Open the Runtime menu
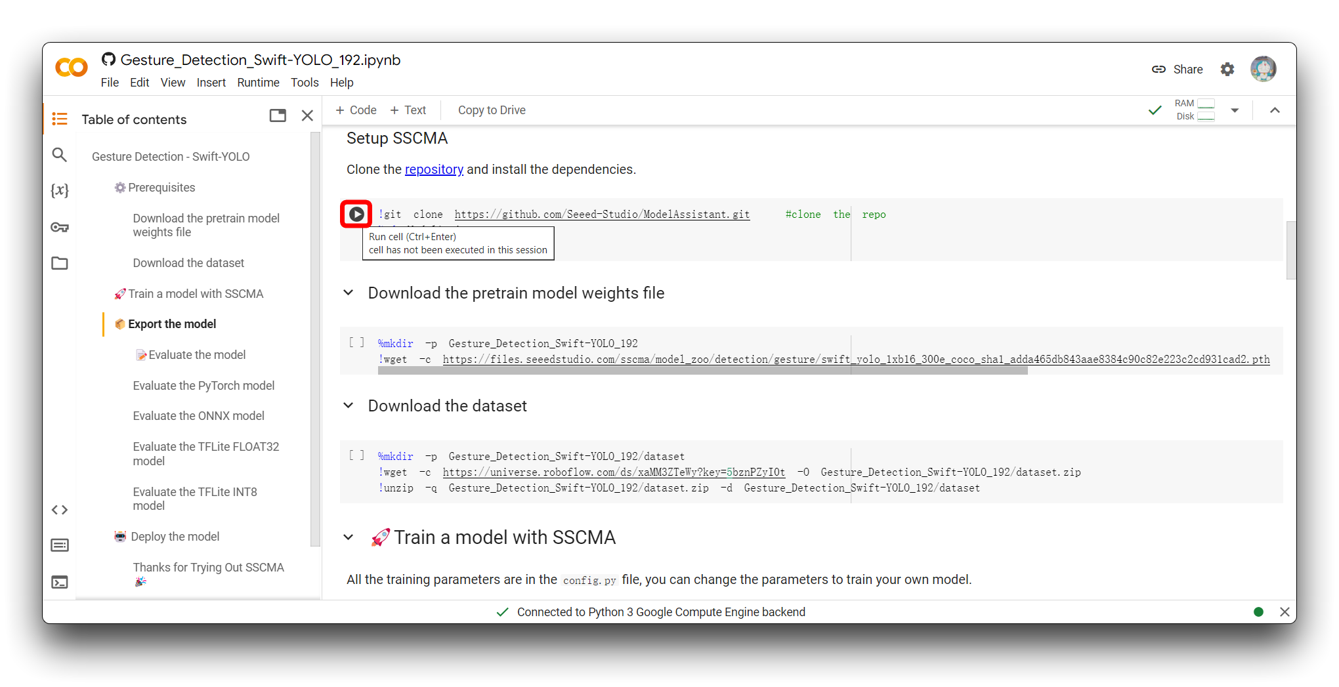Screen dimensions: 1339x687 (x=258, y=83)
